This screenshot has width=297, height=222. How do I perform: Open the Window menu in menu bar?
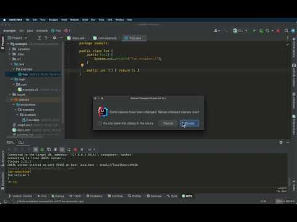click(119, 20)
